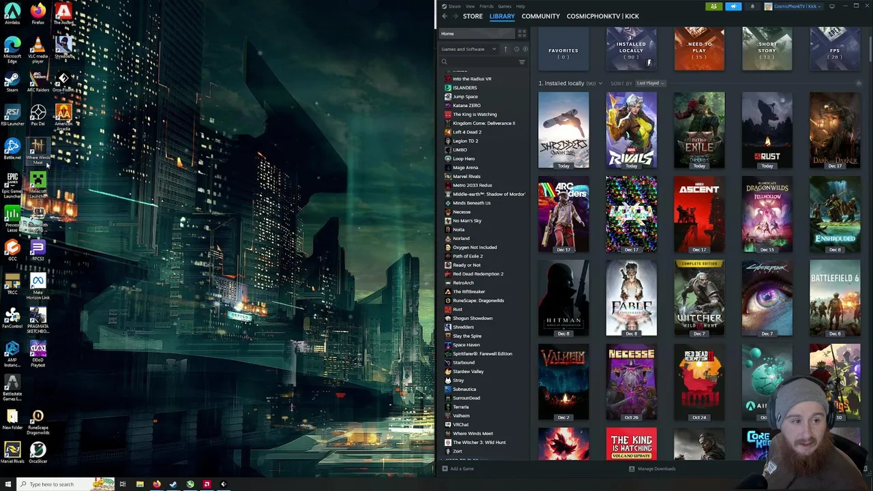Toggle recent activity clock filter in sidebar
Image resolution: width=873 pixels, height=491 pixels.
(x=516, y=49)
